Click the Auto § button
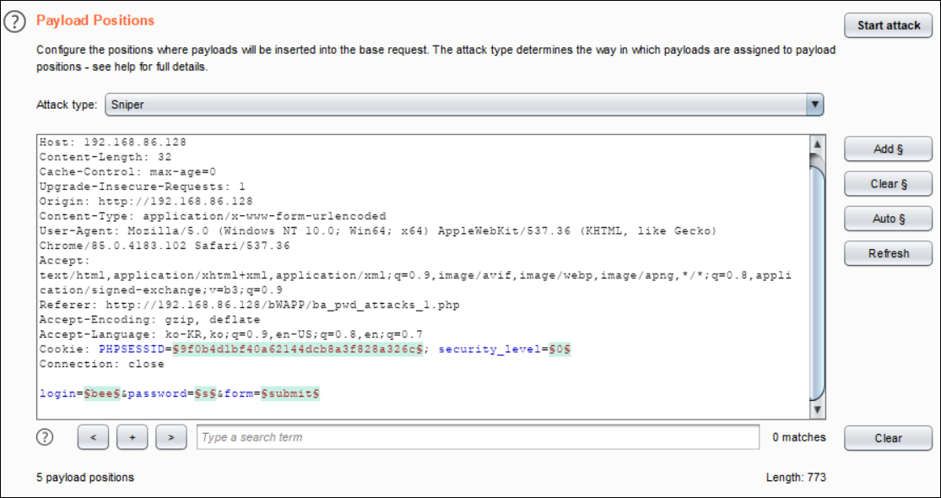Viewport: 941px width, 498px height. [x=888, y=219]
